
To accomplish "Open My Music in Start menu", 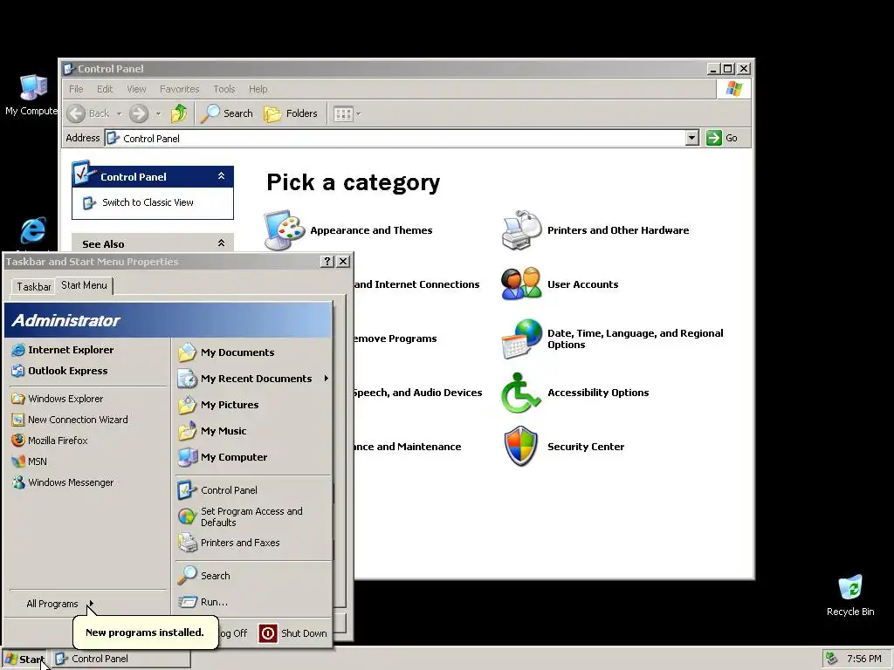I will (x=212, y=431).
